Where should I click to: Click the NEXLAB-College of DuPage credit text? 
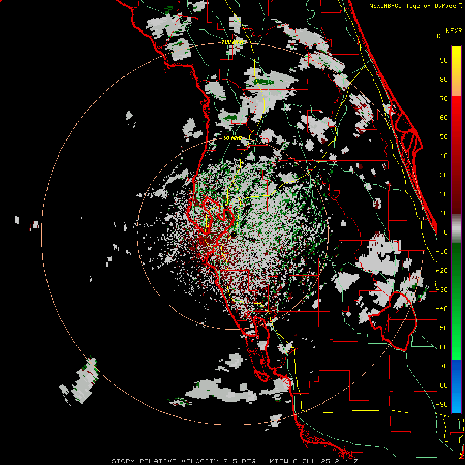coord(416,6)
